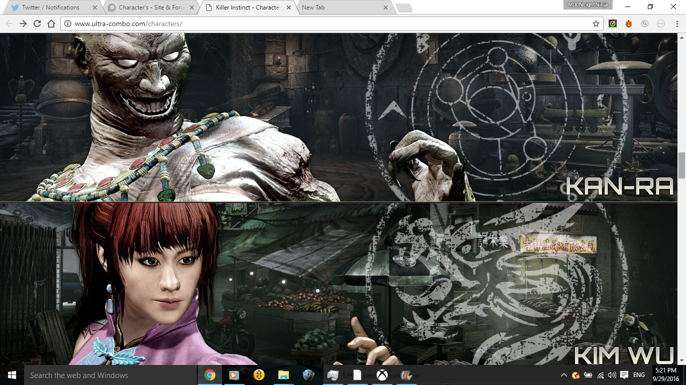
Task: Open a new browser tab
Action: pyautogui.click(x=404, y=8)
